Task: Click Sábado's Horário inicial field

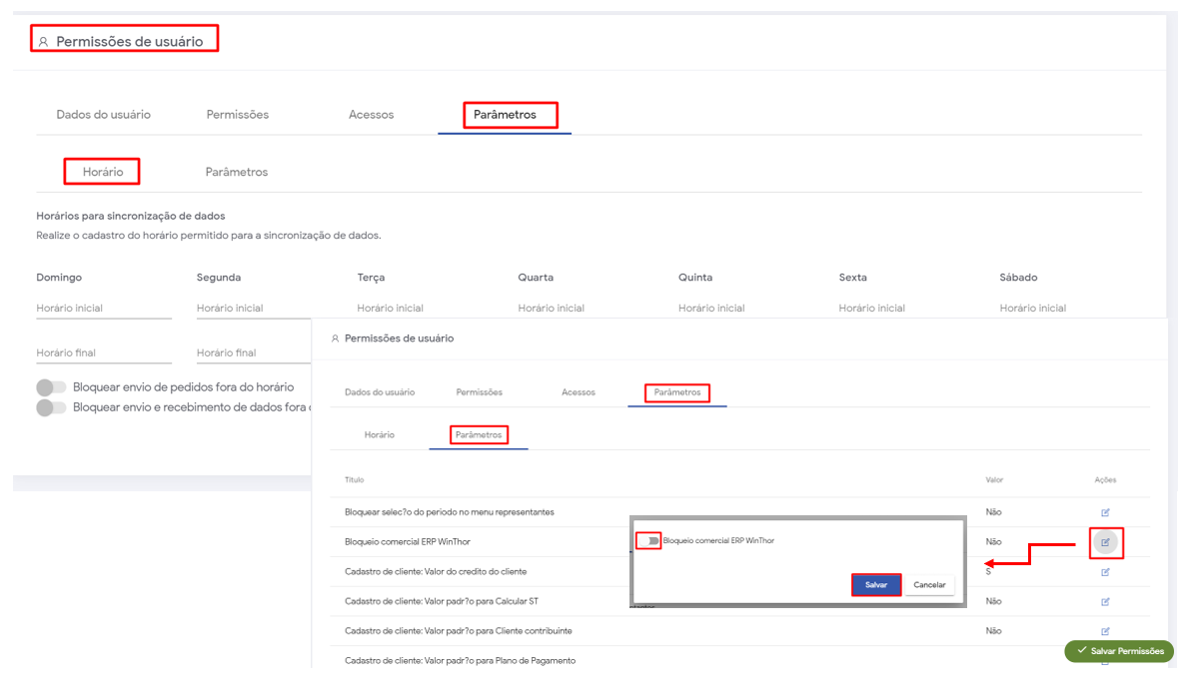Action: point(1066,309)
